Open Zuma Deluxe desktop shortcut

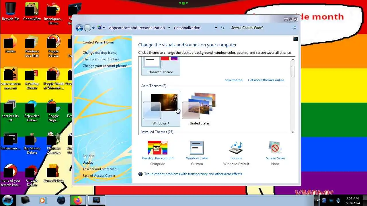[x=53, y=173]
